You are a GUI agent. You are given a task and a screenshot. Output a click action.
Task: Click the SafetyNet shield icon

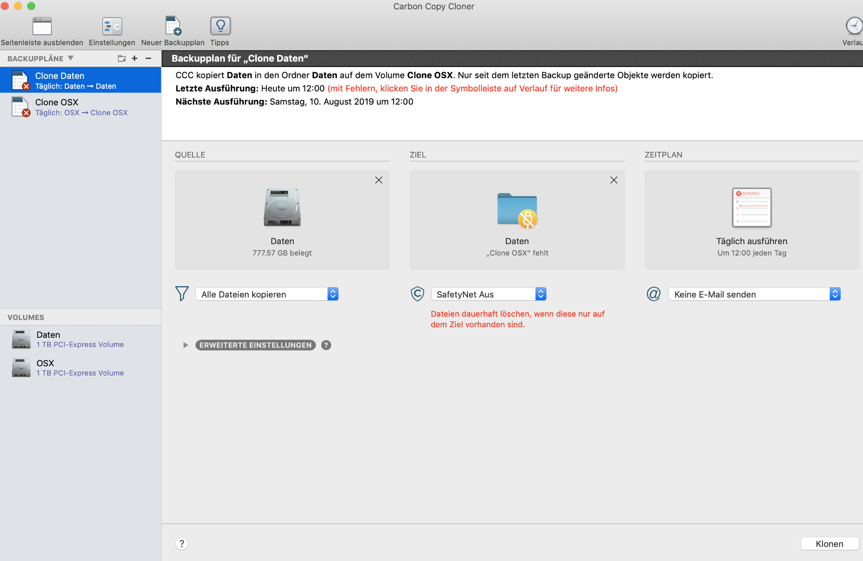click(417, 294)
